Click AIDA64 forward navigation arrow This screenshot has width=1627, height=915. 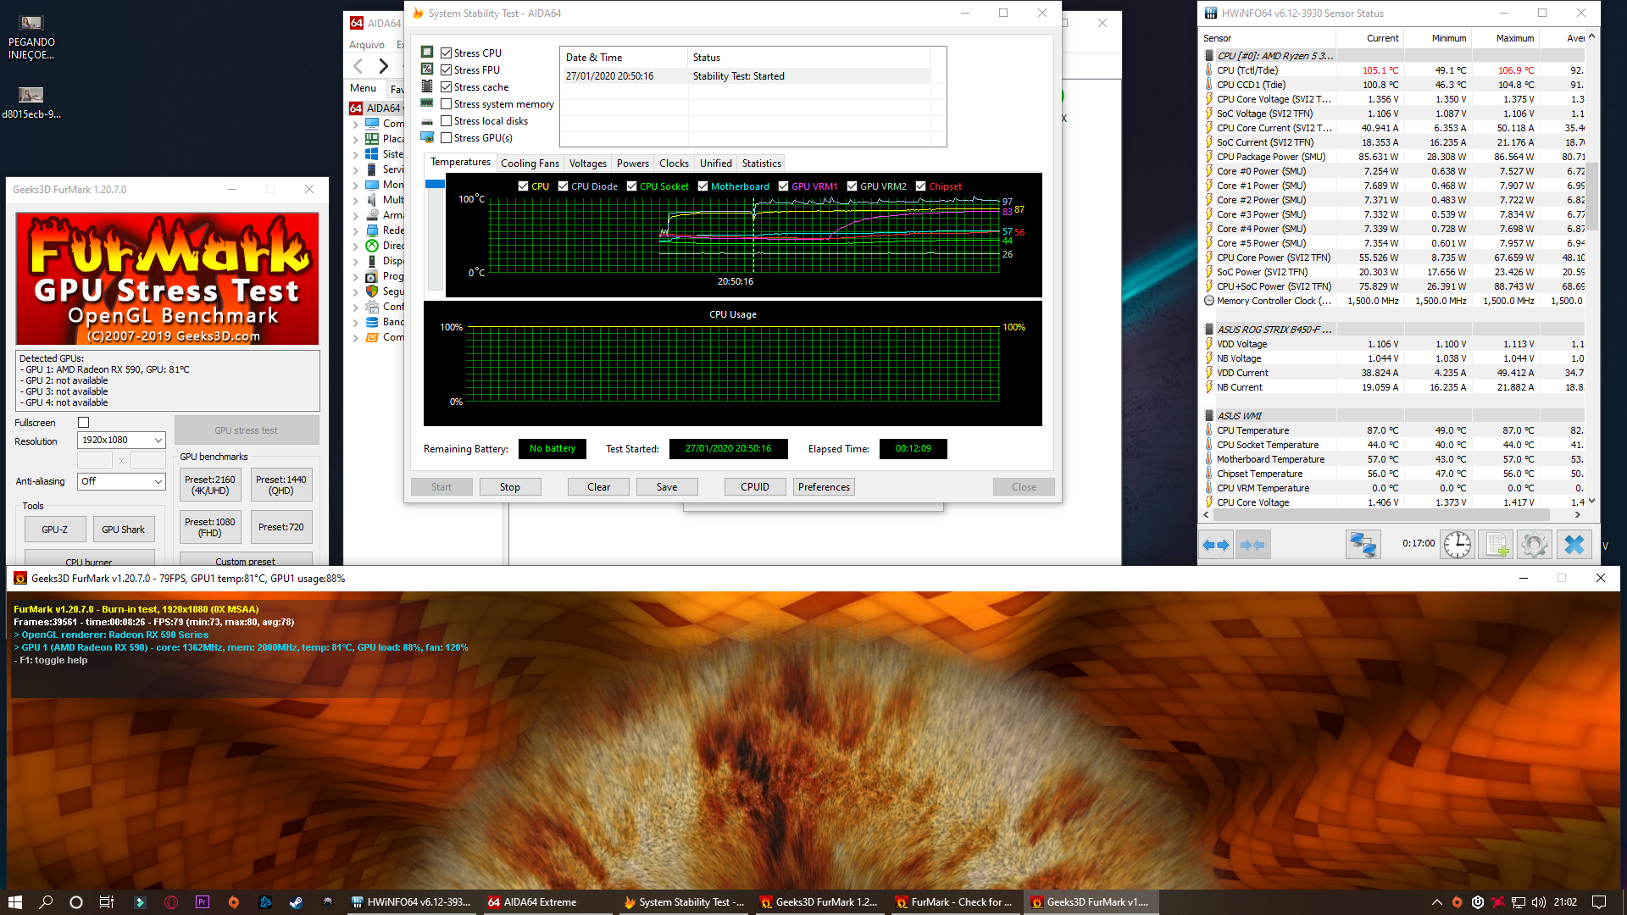(x=384, y=66)
